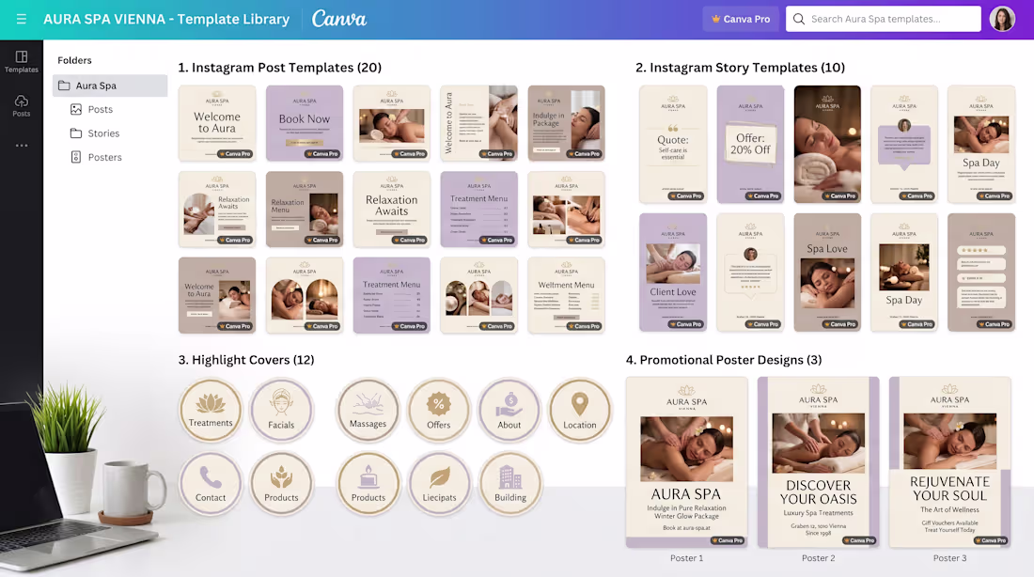This screenshot has width=1034, height=577.
Task: Click the Instagram Story Templates (10) heading
Action: (740, 68)
